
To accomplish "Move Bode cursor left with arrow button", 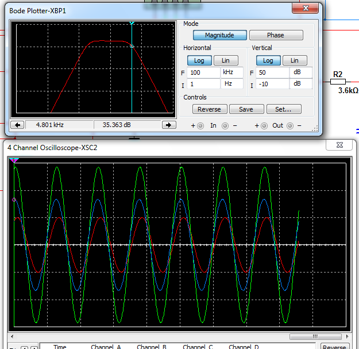I will pyautogui.click(x=17, y=125).
